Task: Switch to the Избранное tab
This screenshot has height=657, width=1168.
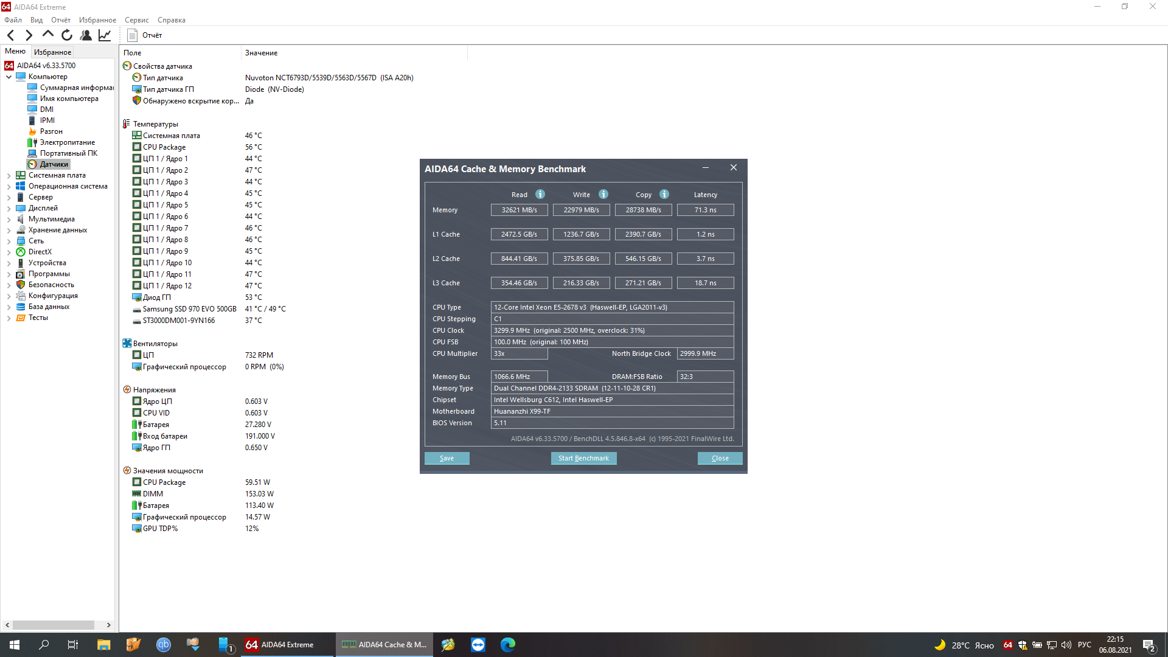Action: [x=52, y=52]
